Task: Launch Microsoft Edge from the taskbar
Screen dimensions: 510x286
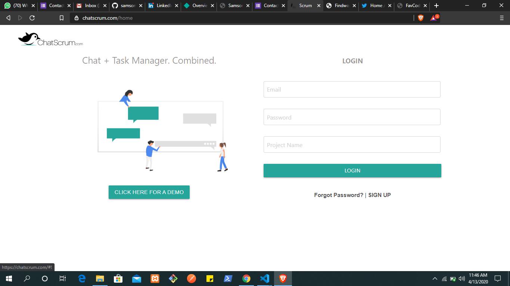Action: [82, 279]
